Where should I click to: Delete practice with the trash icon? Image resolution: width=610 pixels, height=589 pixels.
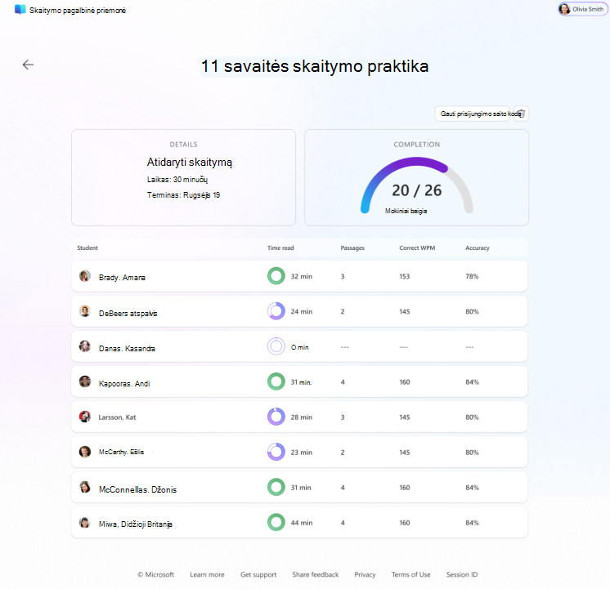coord(522,114)
